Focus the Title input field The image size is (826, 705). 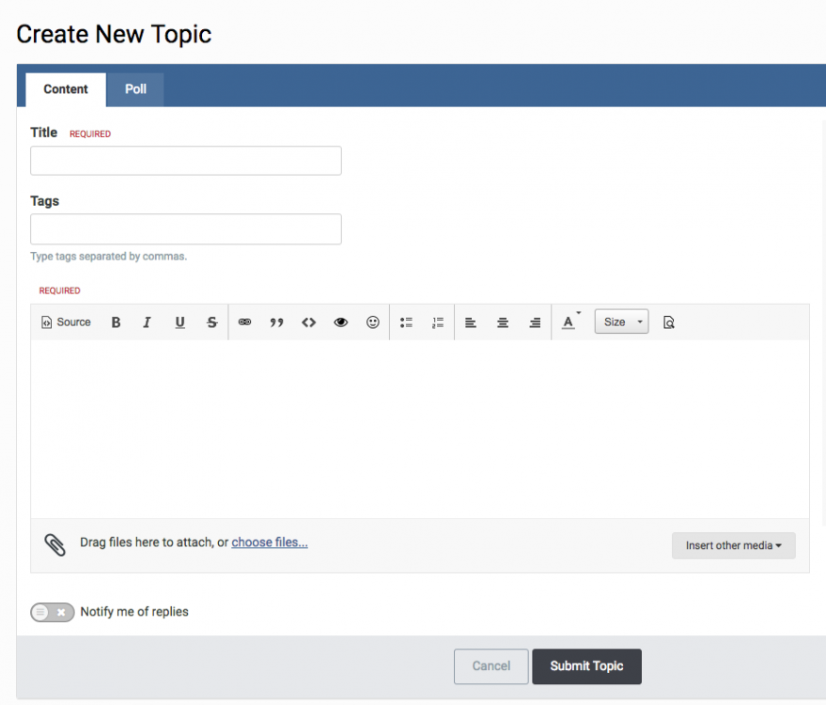click(x=186, y=161)
